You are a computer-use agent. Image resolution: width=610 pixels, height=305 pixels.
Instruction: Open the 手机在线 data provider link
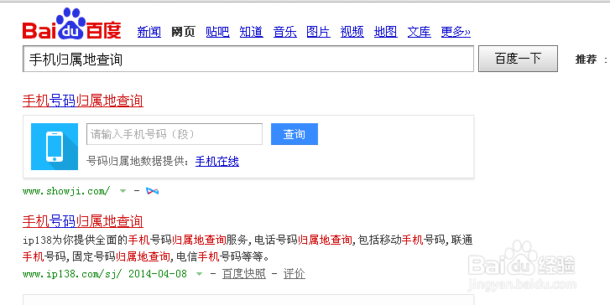[217, 161]
